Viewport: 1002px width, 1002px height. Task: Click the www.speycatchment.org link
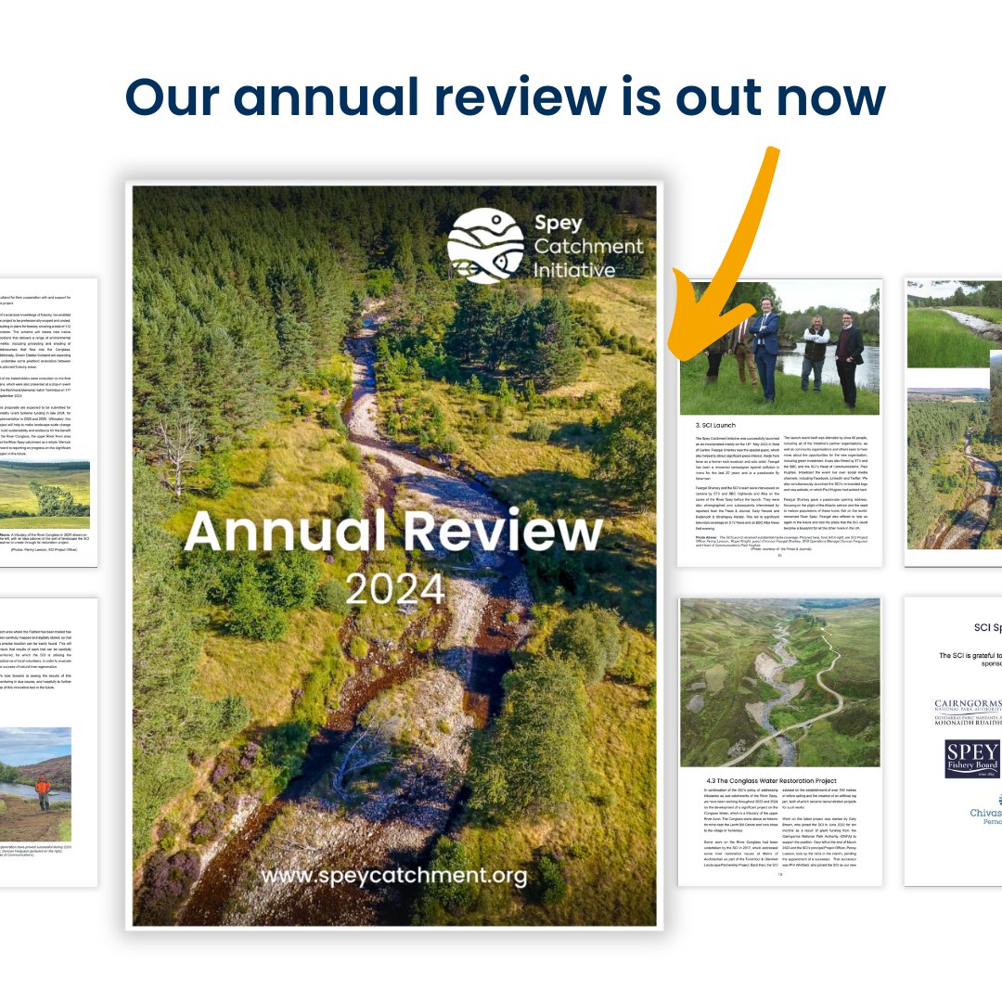click(394, 875)
